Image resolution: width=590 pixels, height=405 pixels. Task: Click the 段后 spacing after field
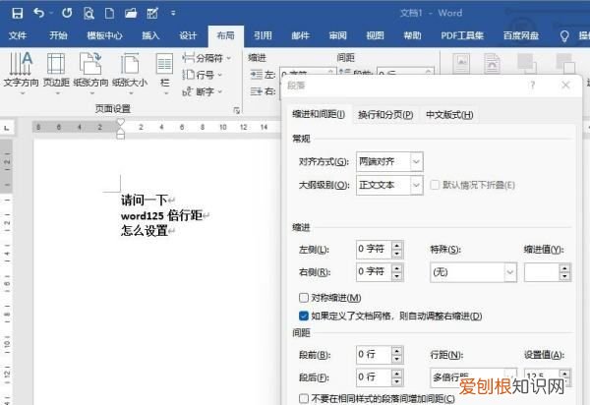[x=374, y=377]
